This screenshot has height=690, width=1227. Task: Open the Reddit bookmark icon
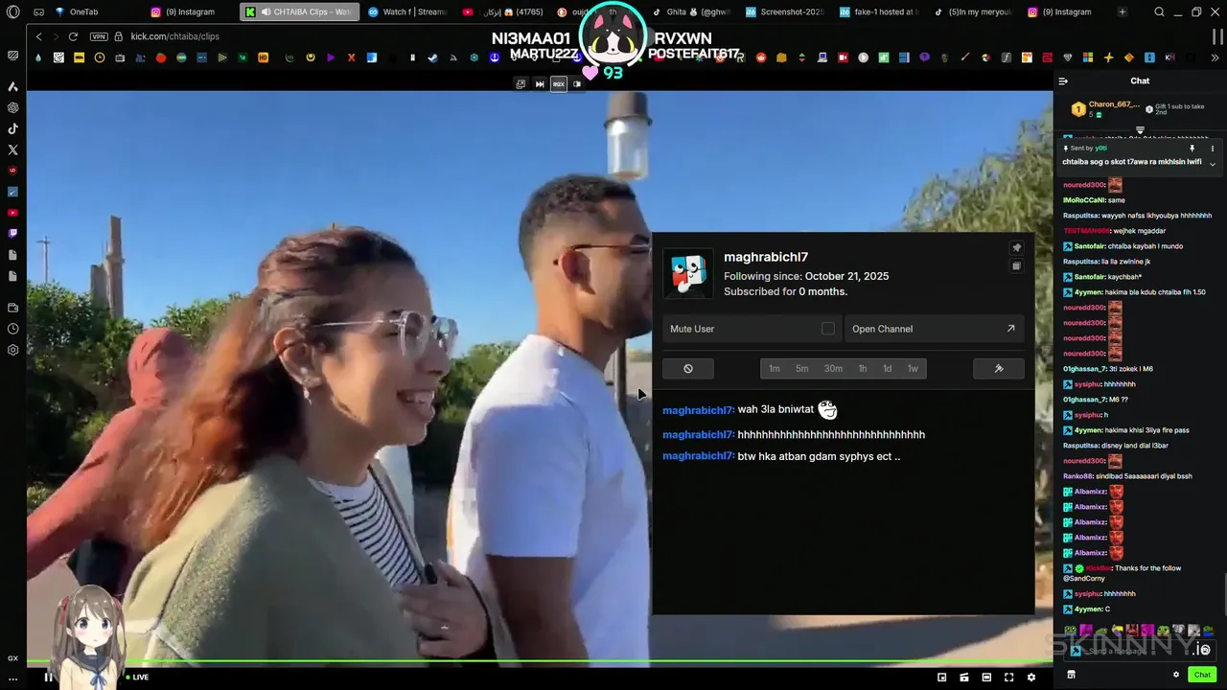pos(761,57)
